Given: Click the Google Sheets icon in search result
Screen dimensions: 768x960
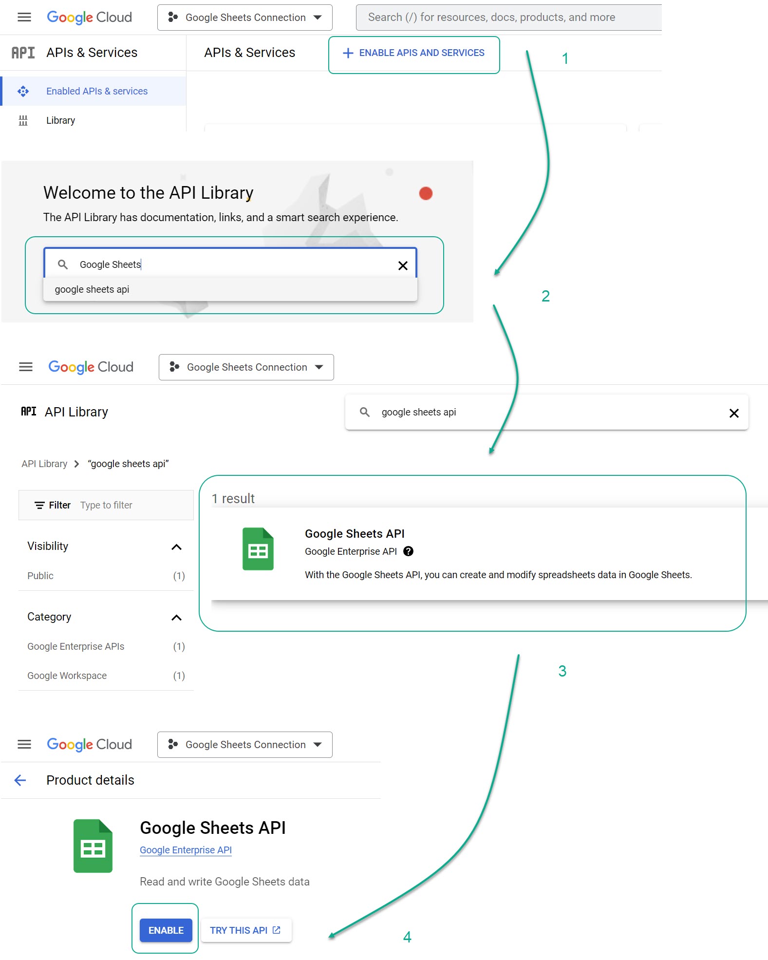Looking at the screenshot, I should (x=258, y=549).
